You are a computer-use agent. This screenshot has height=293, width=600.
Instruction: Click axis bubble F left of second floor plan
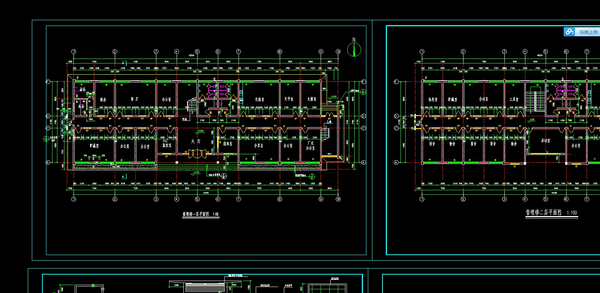[396, 82]
